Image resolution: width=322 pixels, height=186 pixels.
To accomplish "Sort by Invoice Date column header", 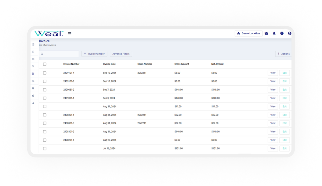I will 109,64.
